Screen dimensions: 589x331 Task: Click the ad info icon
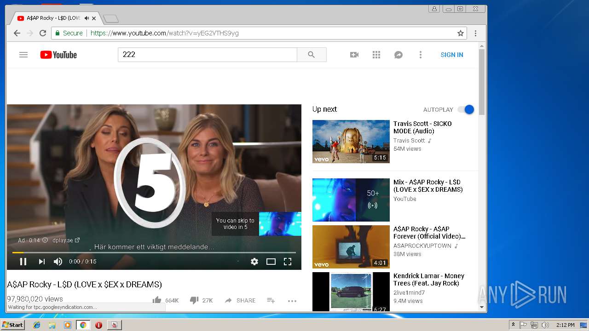point(45,240)
